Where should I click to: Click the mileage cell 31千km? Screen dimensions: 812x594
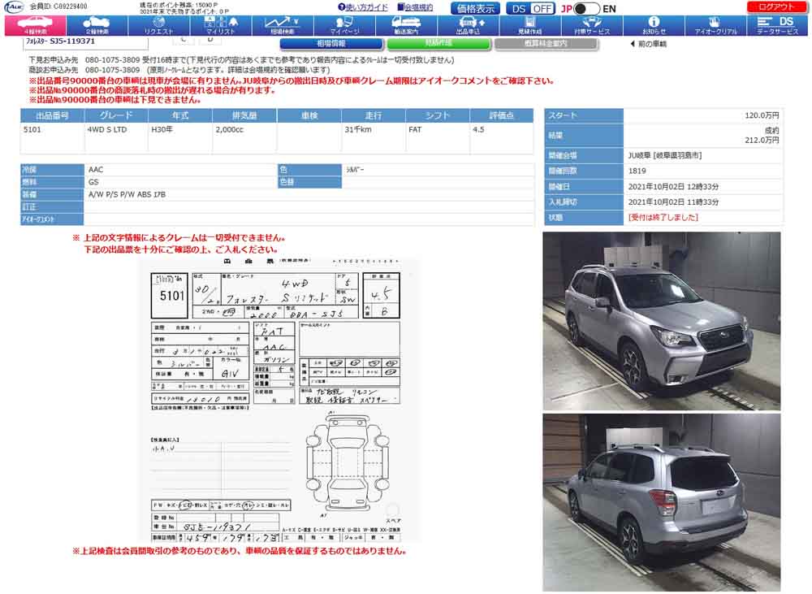[373, 137]
